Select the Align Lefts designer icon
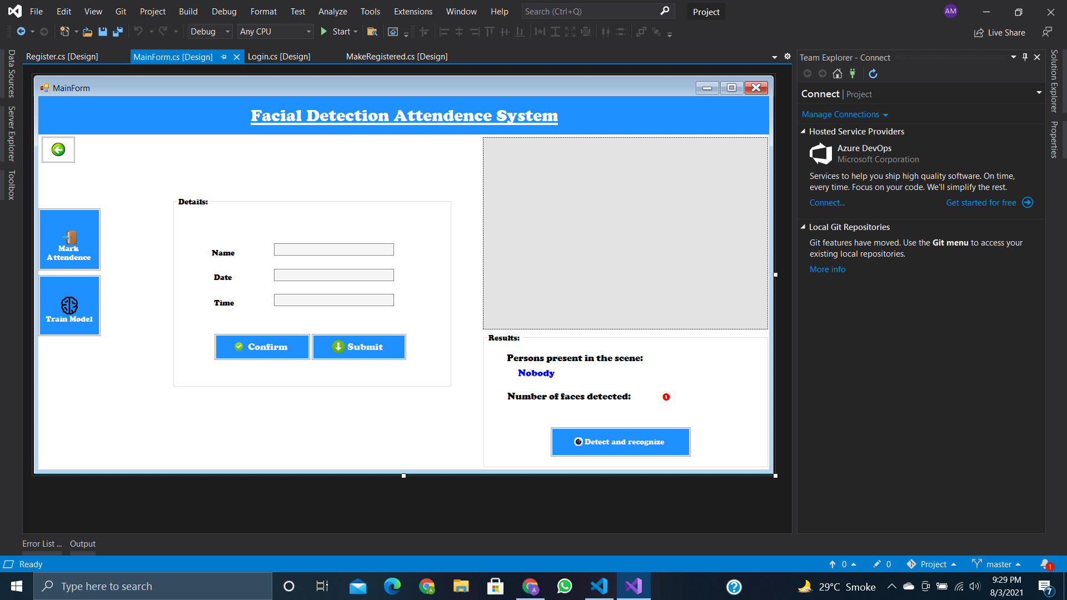Viewport: 1067px width, 600px height. (x=444, y=32)
